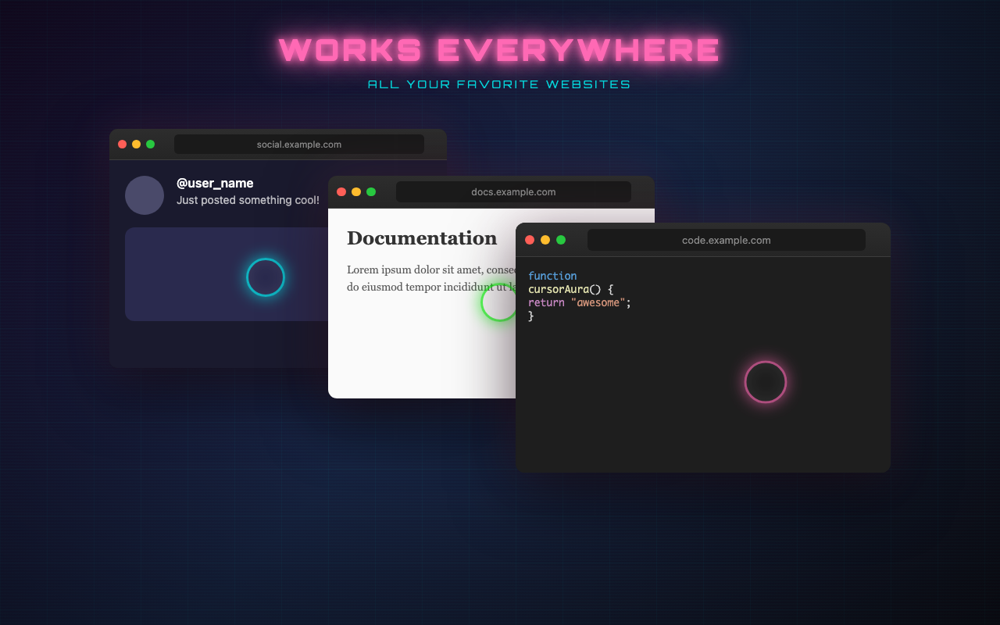Open the docs.example.com address bar
The width and height of the screenshot is (1000, 625).
[x=513, y=191]
